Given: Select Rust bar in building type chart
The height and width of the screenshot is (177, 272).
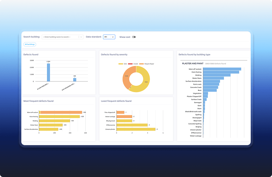Looking at the screenshot, I should coord(210,90).
